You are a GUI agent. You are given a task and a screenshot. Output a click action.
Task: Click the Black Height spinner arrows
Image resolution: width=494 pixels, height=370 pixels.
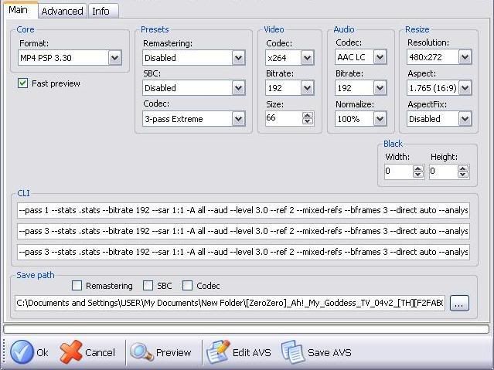463,171
